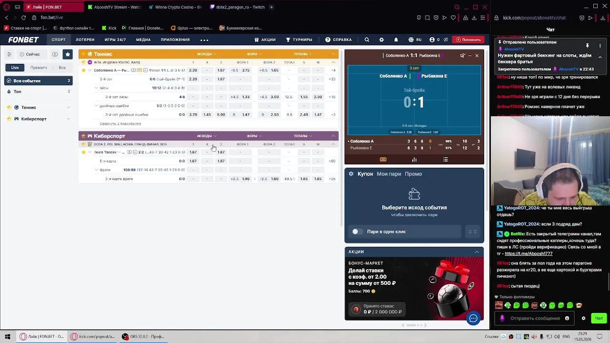Select the Все события sidebar item
This screenshot has height=343, width=610.
pos(39,81)
